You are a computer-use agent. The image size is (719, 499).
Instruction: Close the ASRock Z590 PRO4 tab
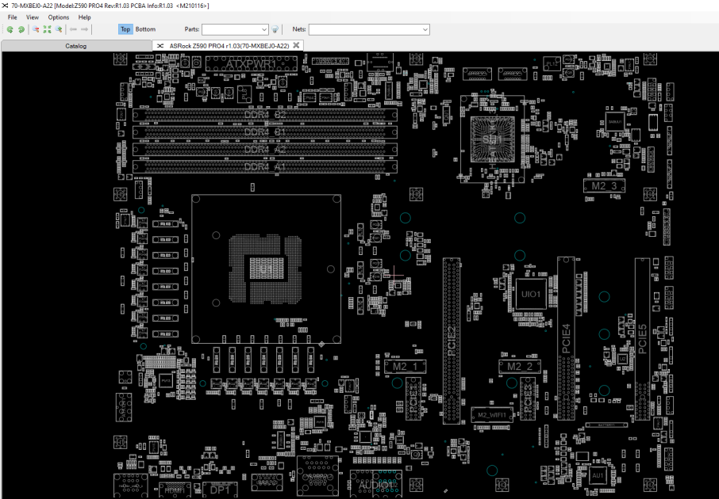click(x=296, y=45)
